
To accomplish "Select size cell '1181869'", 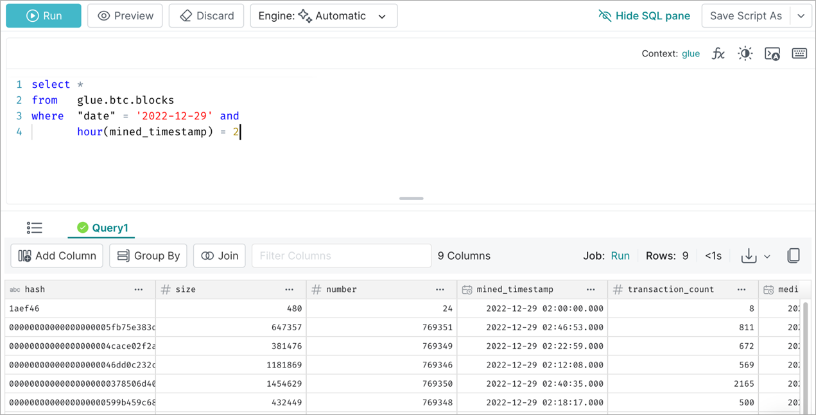I will coord(231,365).
